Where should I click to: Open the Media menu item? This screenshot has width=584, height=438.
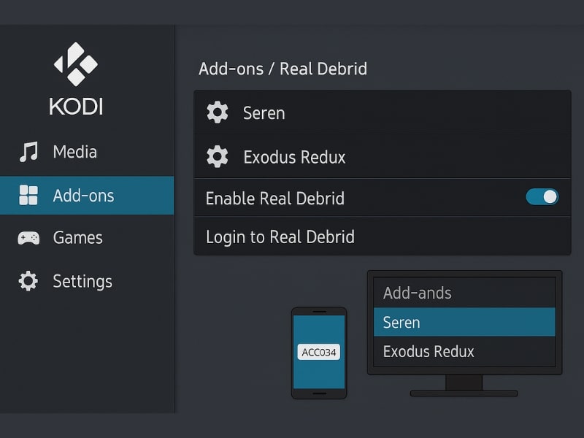(x=87, y=152)
